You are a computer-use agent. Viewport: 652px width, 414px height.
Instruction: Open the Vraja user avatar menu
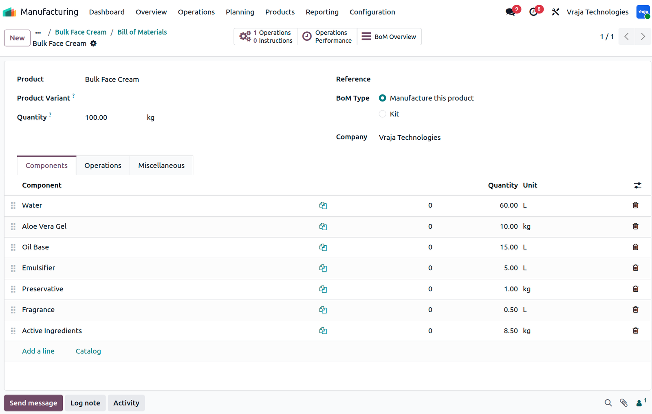coord(643,12)
